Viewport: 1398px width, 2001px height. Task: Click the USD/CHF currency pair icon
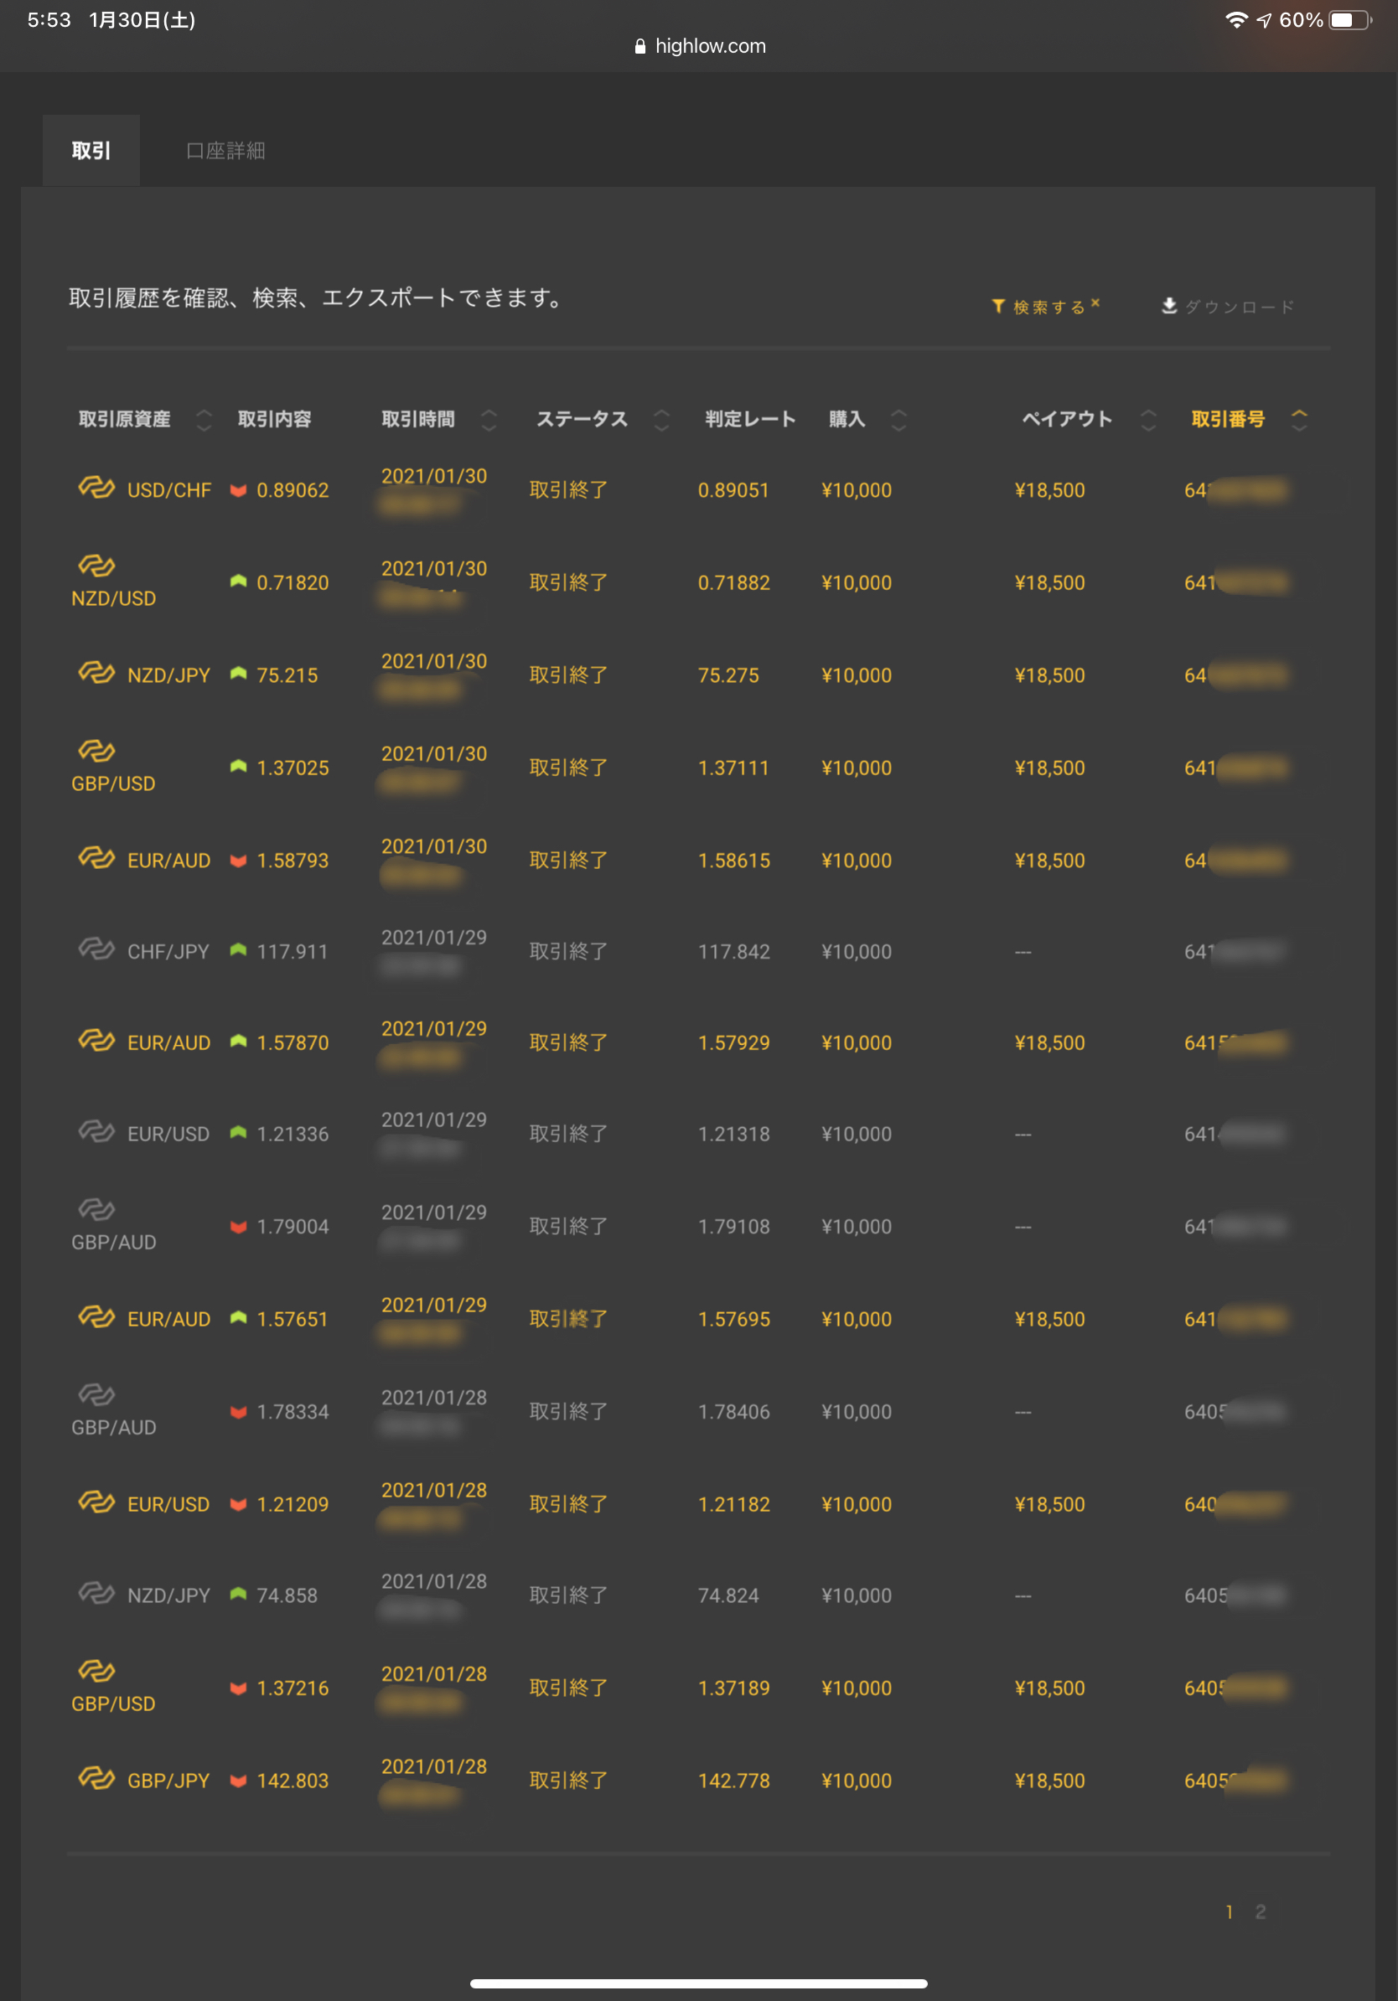(x=96, y=487)
